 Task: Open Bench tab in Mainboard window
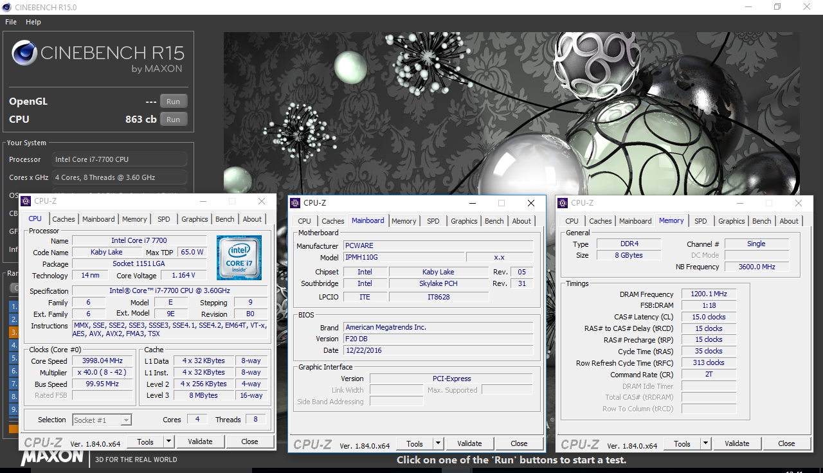tap(494, 221)
